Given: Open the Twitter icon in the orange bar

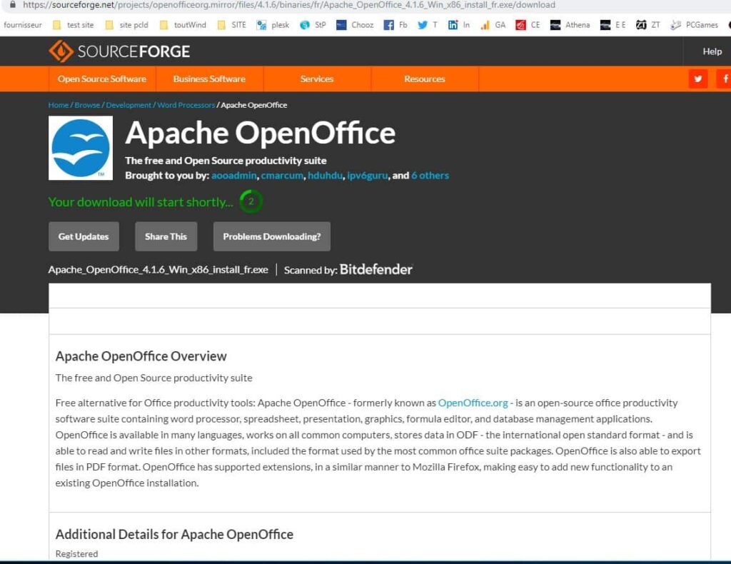Looking at the screenshot, I should click(x=697, y=79).
